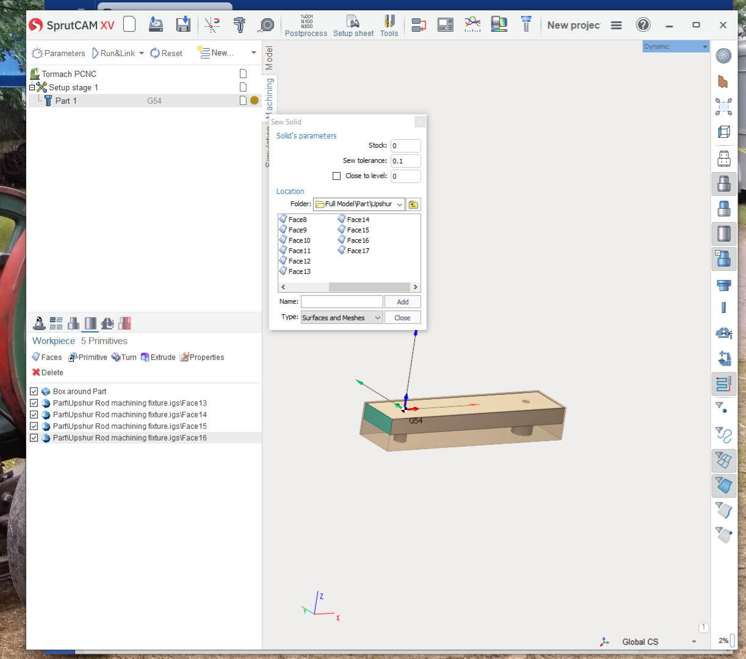Image resolution: width=746 pixels, height=659 pixels.
Task: Open the Setup sheet tool
Action: click(353, 26)
